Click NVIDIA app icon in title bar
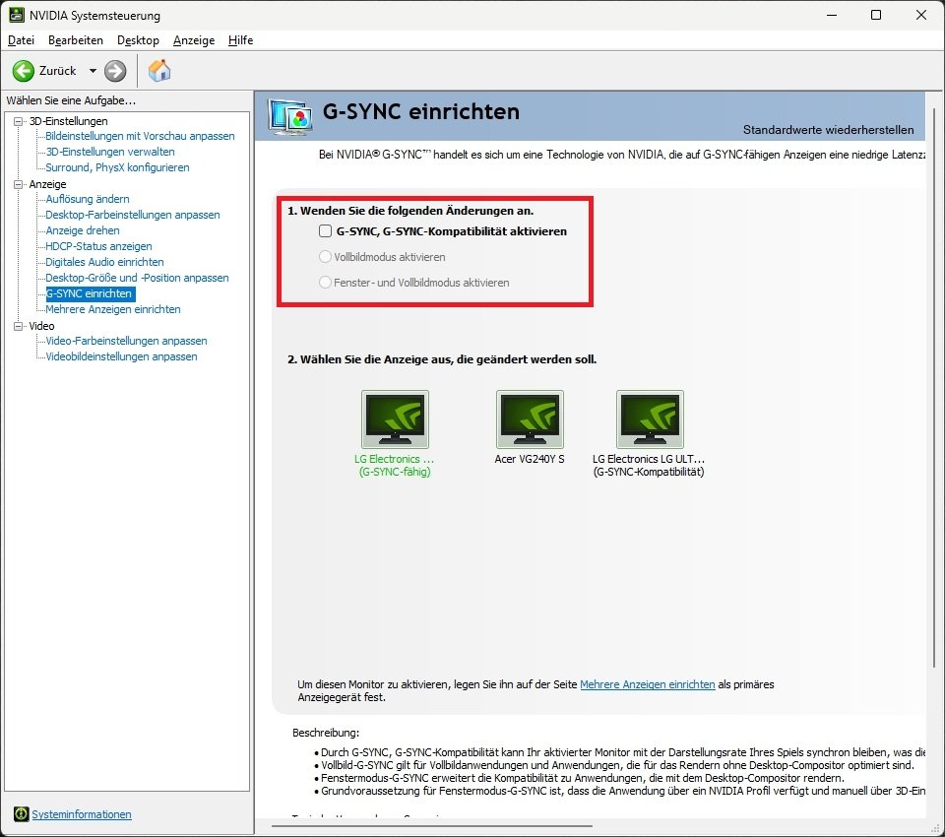 [17, 15]
